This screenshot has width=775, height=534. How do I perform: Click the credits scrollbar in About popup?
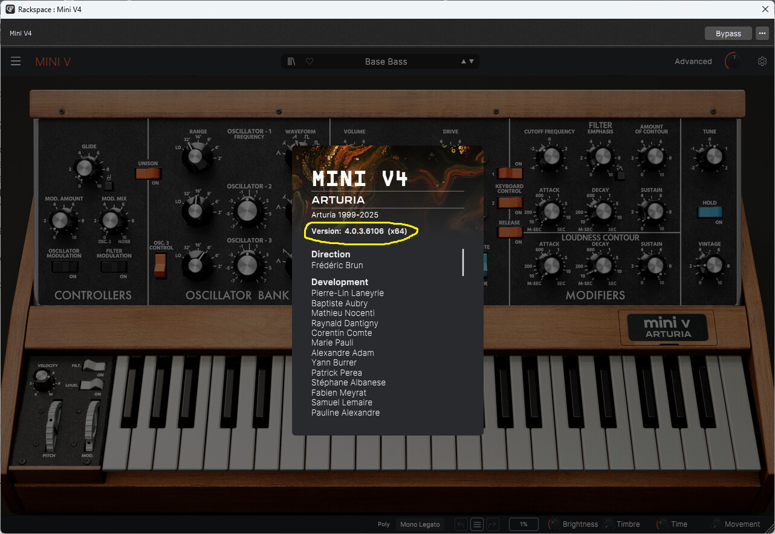[x=463, y=262]
